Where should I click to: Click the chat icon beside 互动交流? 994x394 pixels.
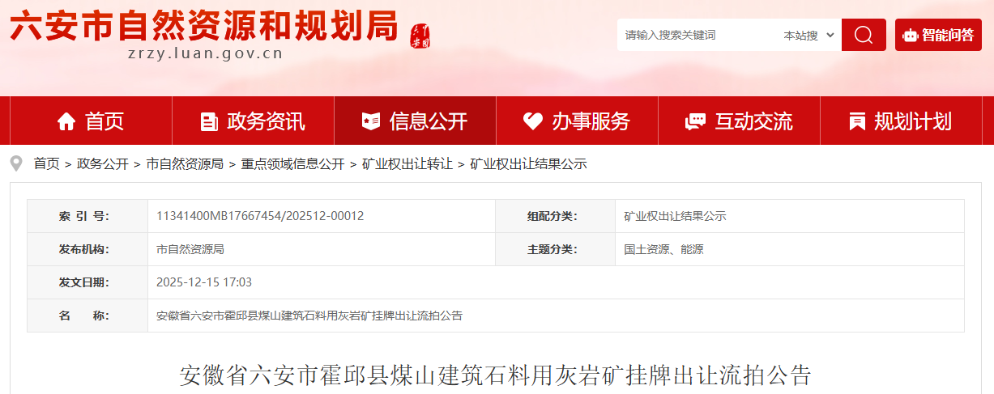pyautogui.click(x=695, y=121)
